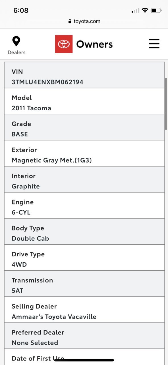168x365 pixels.
Task: Select the Owners heading text
Action: (x=94, y=44)
